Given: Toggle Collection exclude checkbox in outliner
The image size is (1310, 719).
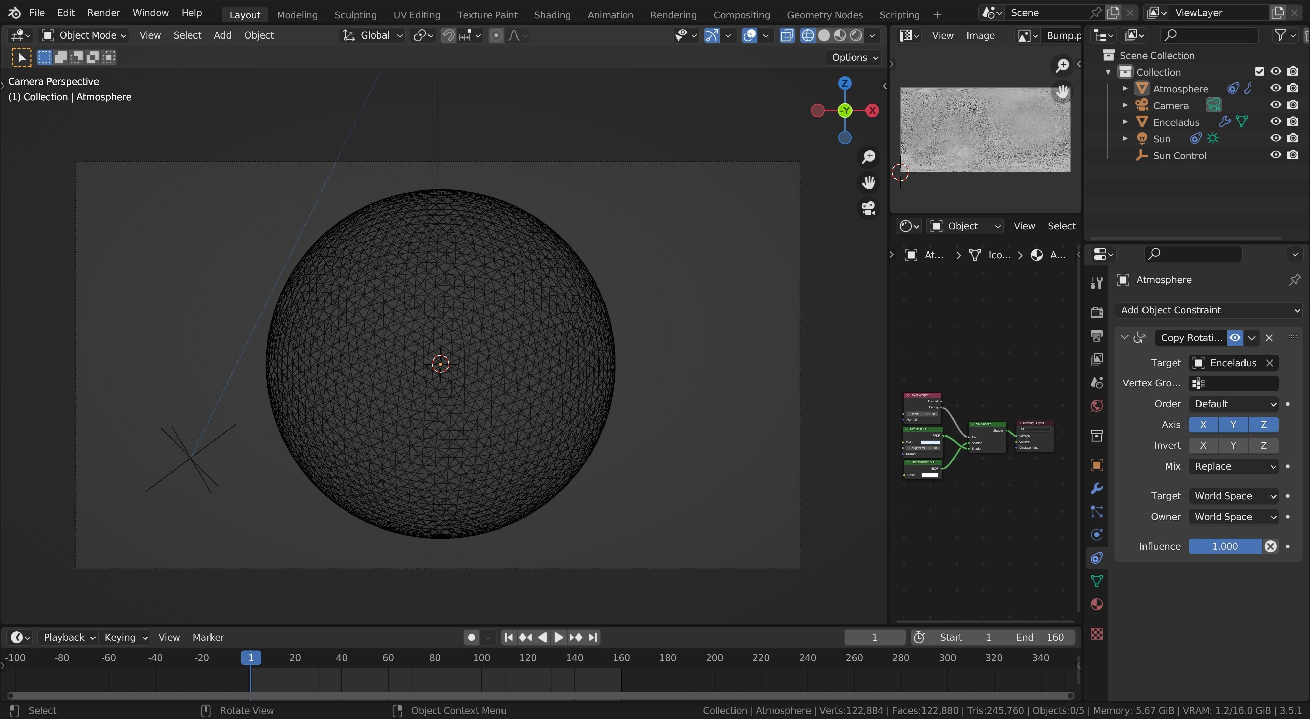Looking at the screenshot, I should (x=1259, y=72).
